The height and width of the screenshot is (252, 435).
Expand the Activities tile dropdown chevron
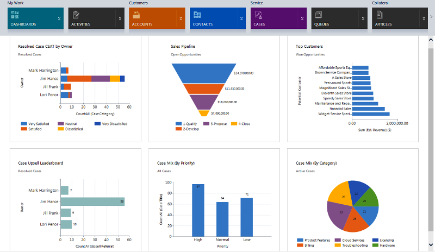[120, 18]
